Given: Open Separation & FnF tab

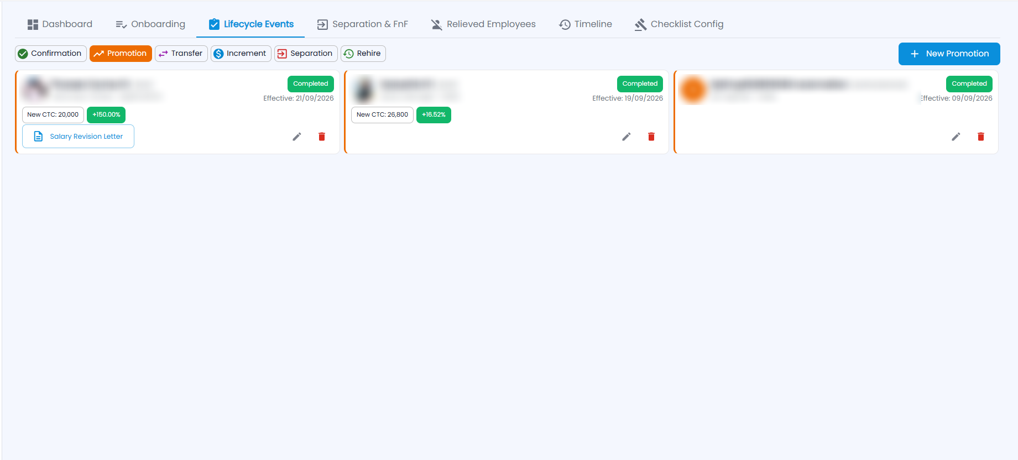Looking at the screenshot, I should (362, 24).
